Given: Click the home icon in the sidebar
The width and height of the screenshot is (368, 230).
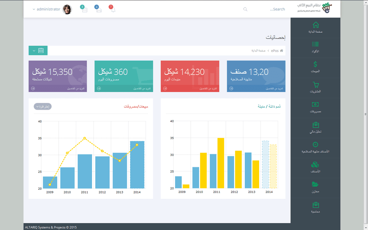Looking at the screenshot, I should click(316, 25).
